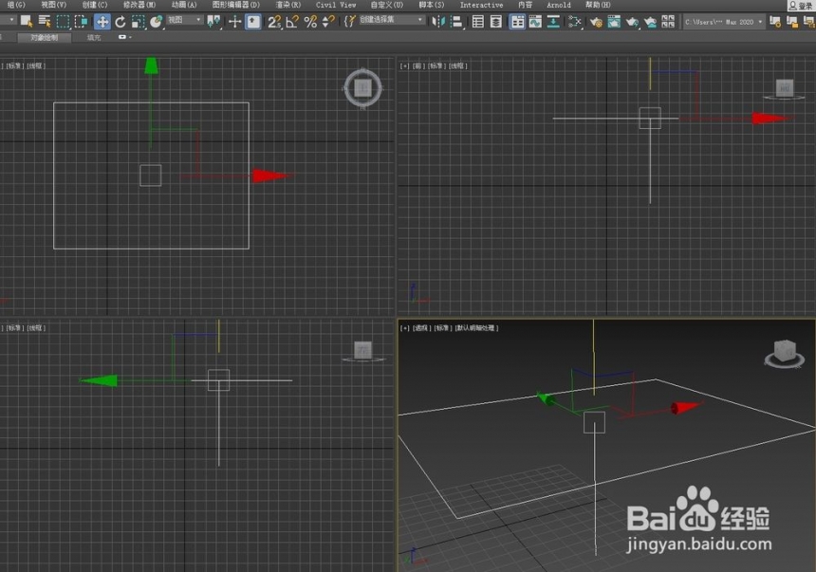The width and height of the screenshot is (816, 572).
Task: Select the Scale tool icon
Action: pyautogui.click(x=138, y=22)
